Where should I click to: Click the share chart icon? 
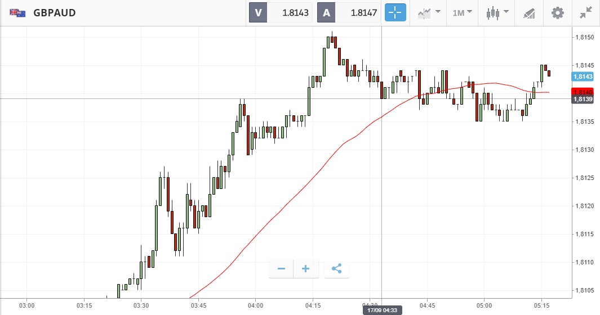(336, 269)
